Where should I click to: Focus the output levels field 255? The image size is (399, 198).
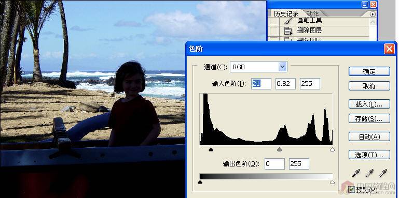299,164
